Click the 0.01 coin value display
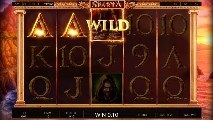 (x=17, y=4)
